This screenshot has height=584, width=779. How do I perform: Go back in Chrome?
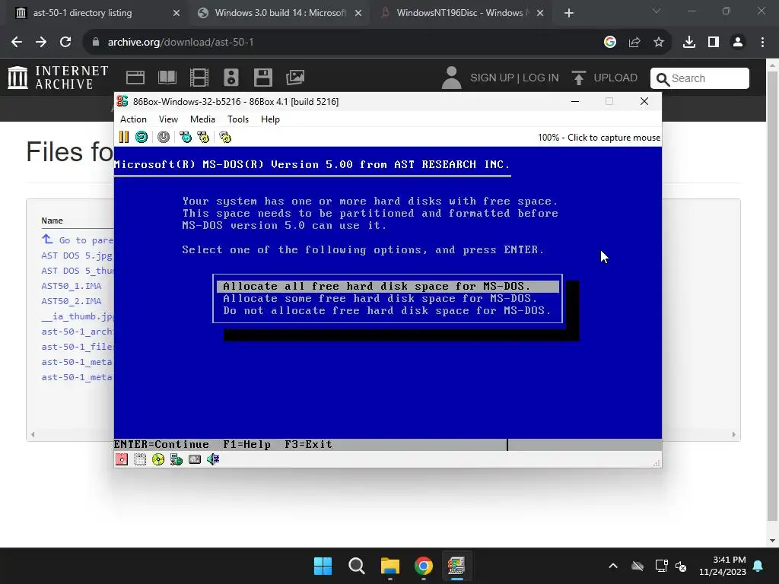[17, 43]
